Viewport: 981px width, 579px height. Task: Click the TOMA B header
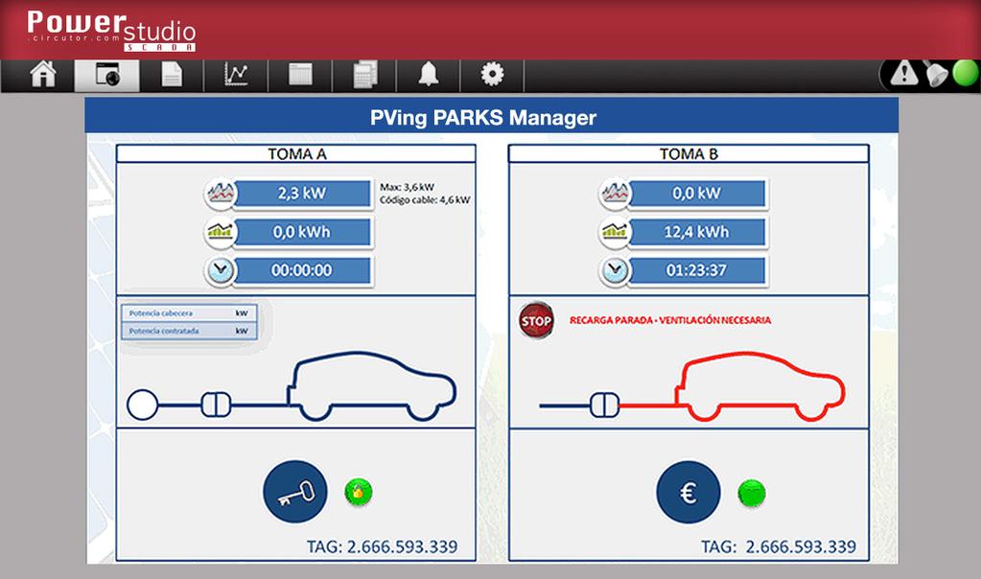[x=689, y=153]
